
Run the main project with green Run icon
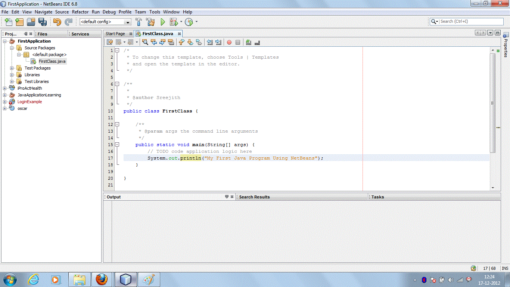tap(162, 22)
